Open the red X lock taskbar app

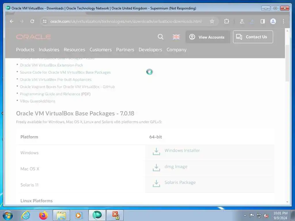tap(115, 215)
